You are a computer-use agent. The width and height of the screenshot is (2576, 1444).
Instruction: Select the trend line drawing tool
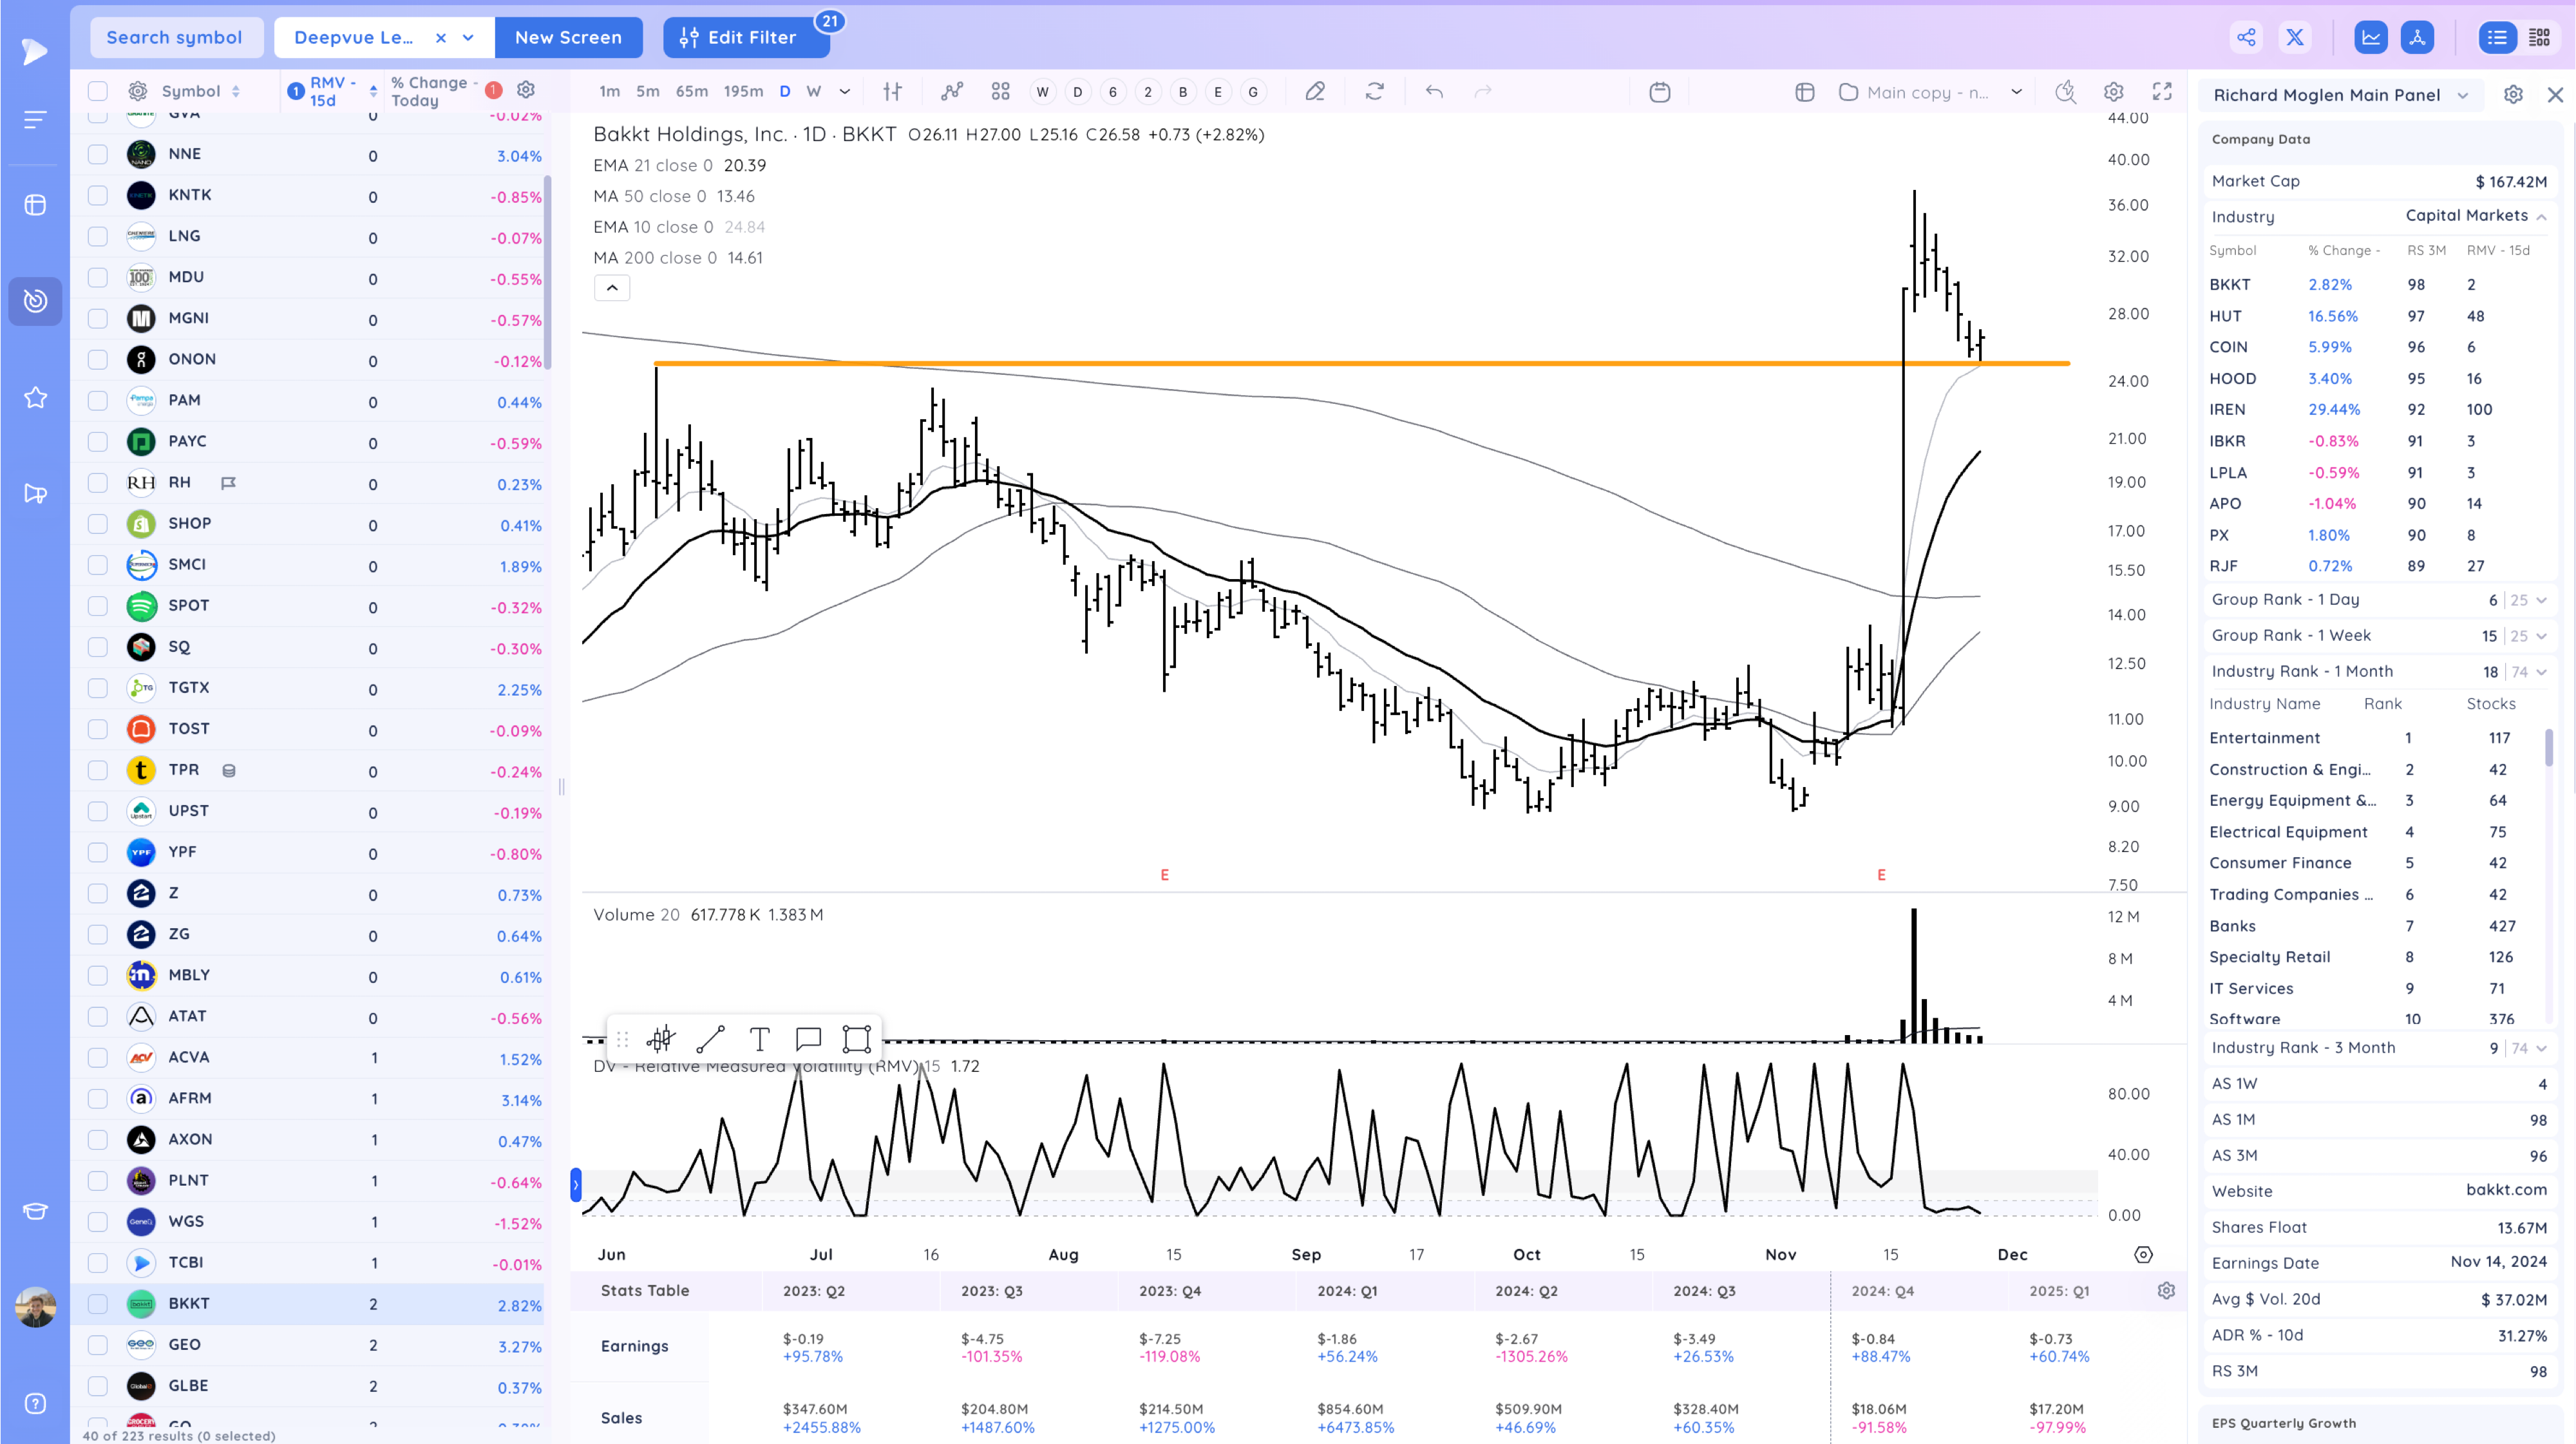(710, 1039)
